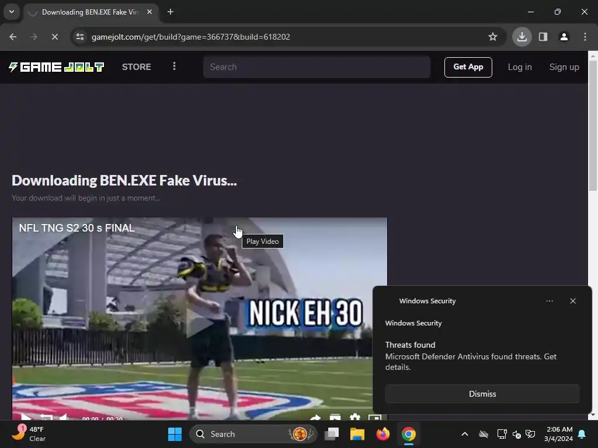
Task: Open the Game Jolt STORE page
Action: 137,67
